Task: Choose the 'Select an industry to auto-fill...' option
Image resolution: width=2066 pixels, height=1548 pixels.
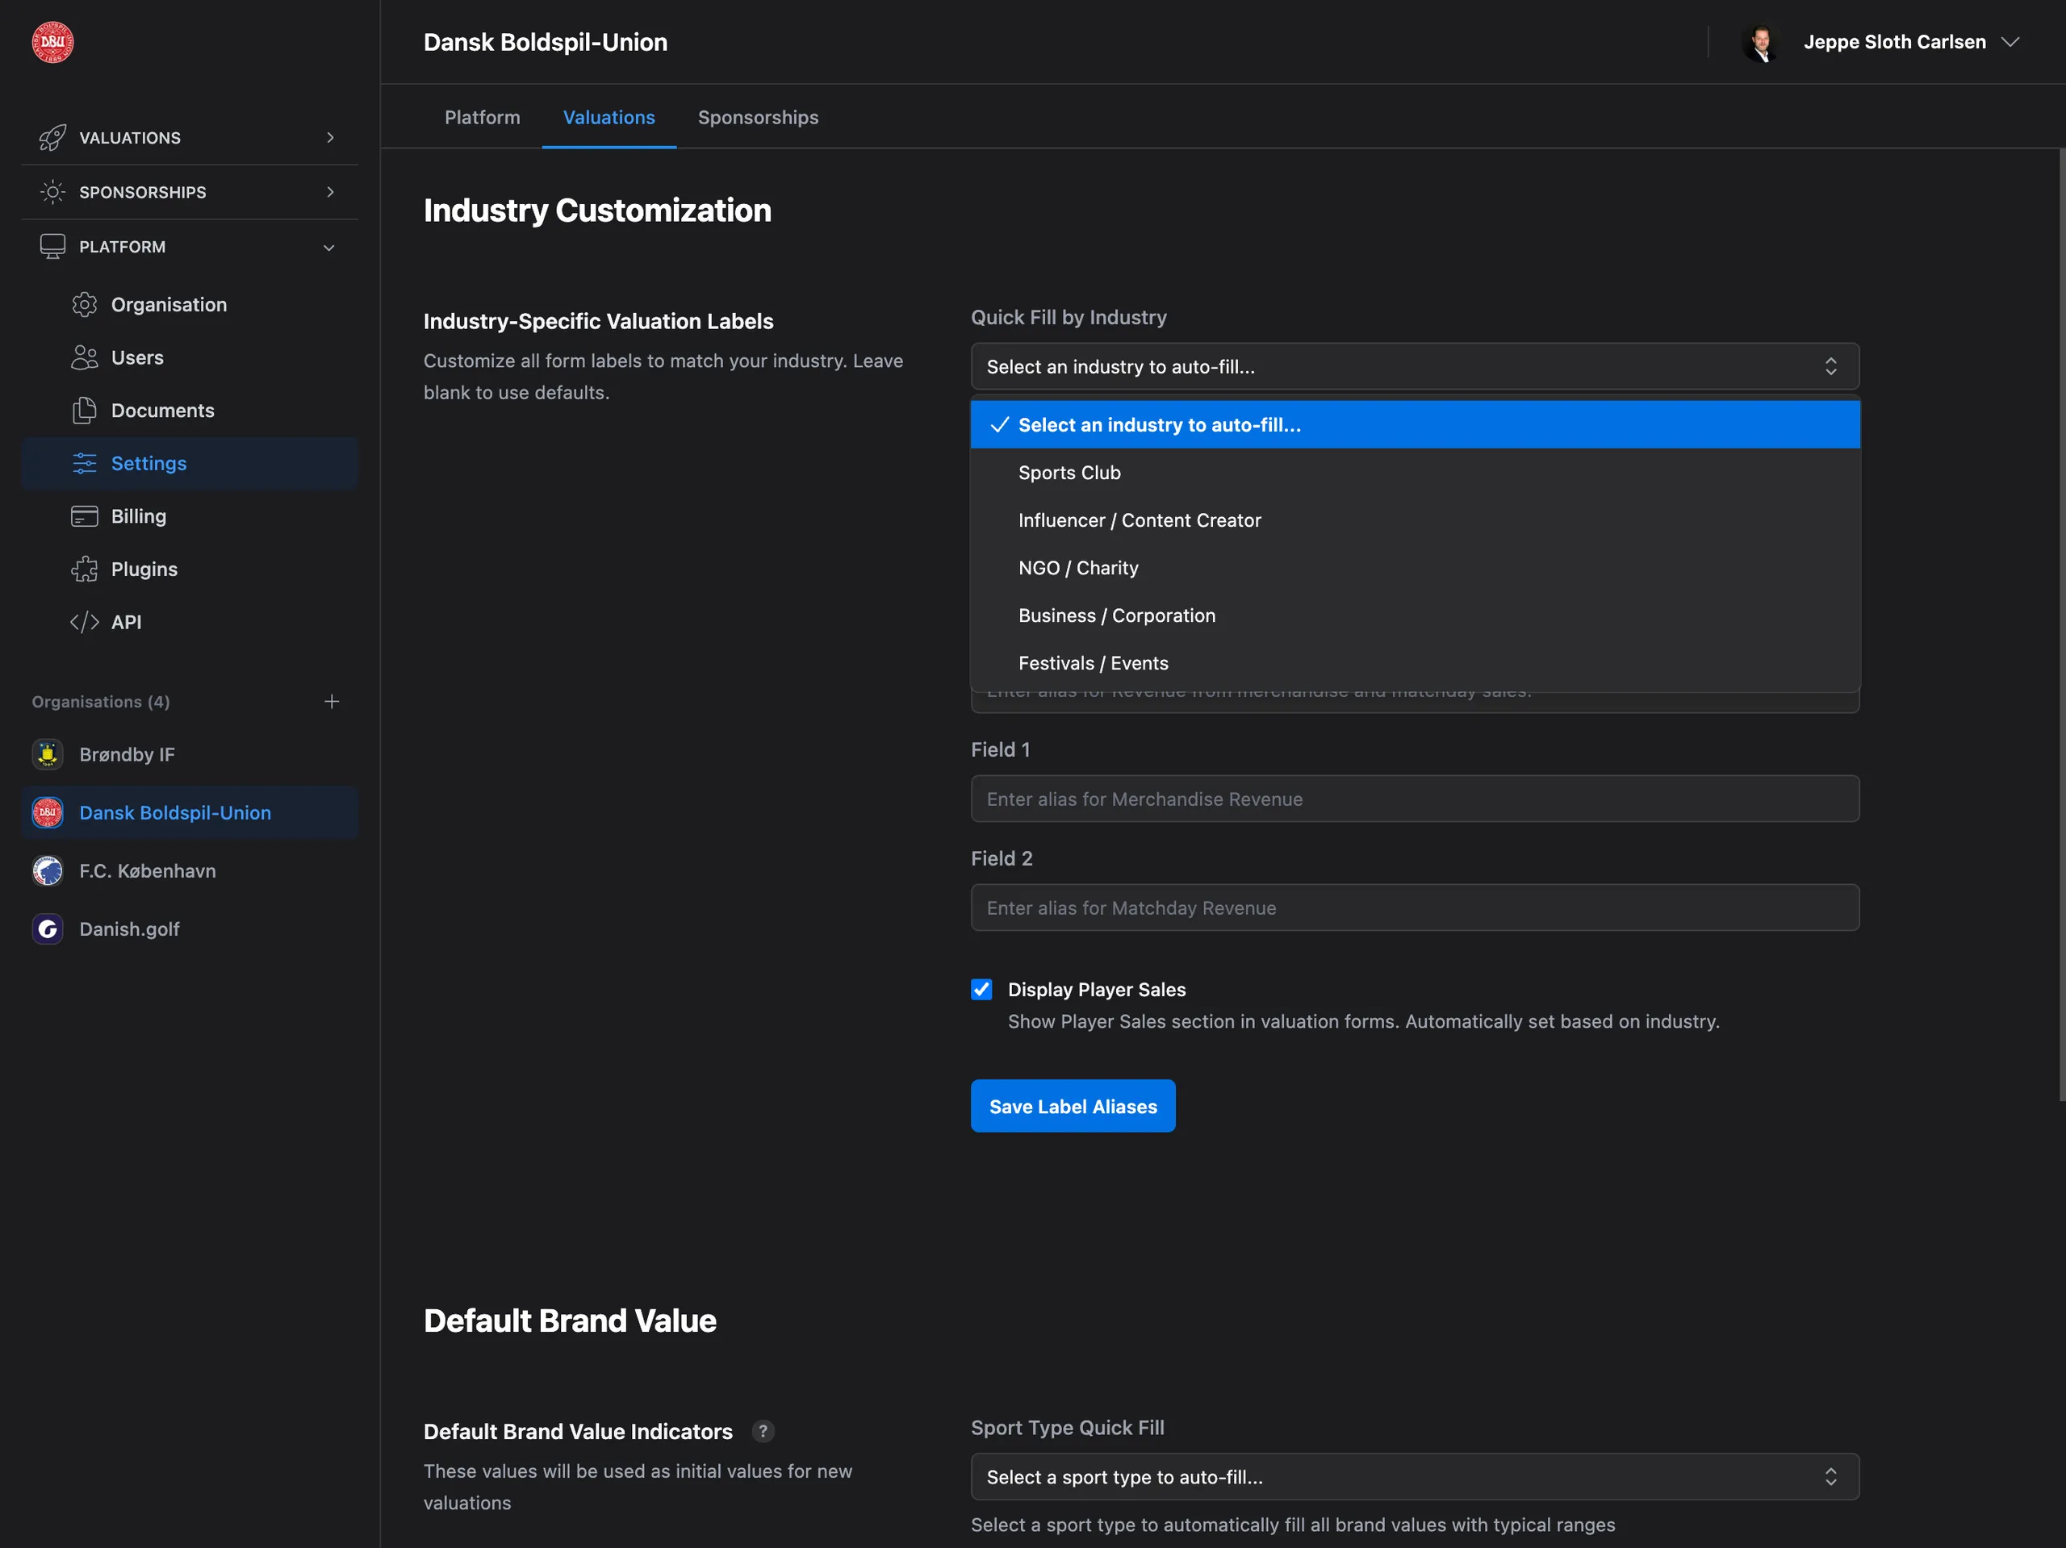Action: 1415,425
